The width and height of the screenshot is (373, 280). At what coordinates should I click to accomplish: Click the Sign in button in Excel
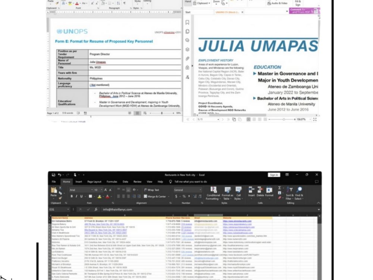click(x=274, y=175)
